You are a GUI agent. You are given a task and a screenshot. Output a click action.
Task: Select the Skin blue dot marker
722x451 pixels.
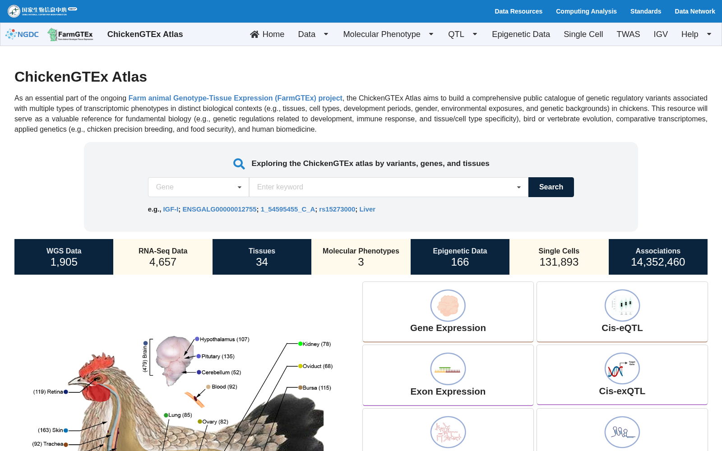coord(66,431)
